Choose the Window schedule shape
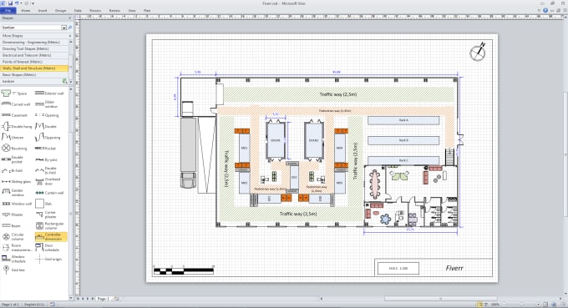The height and width of the screenshot is (308, 568). [x=13, y=259]
